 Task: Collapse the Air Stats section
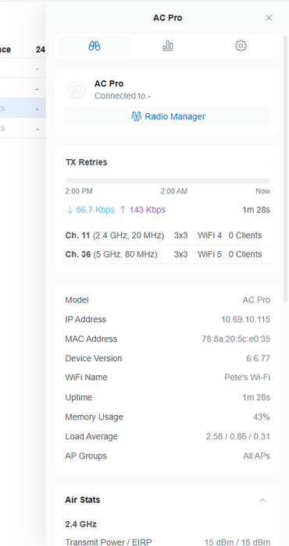coord(263,500)
